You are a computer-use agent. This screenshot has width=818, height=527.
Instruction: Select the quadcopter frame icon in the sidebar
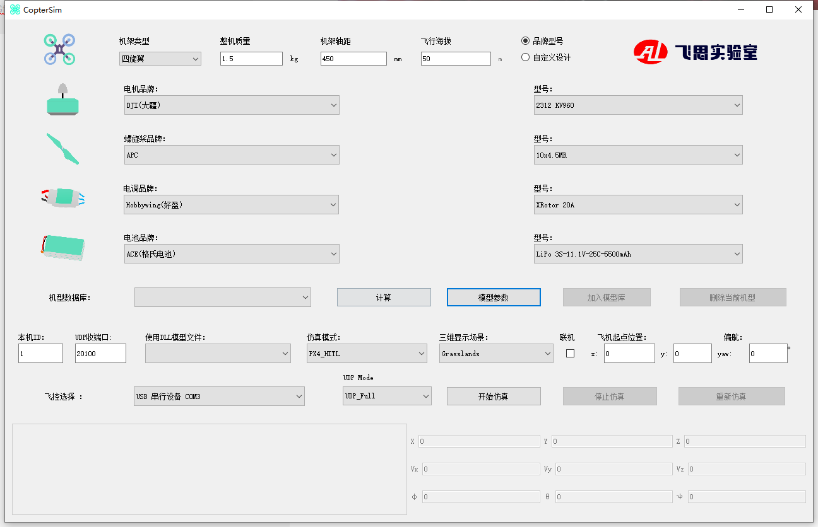coord(59,50)
